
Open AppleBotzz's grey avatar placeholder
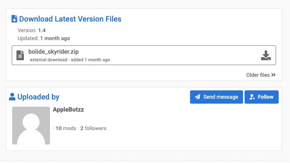pyautogui.click(x=31, y=126)
